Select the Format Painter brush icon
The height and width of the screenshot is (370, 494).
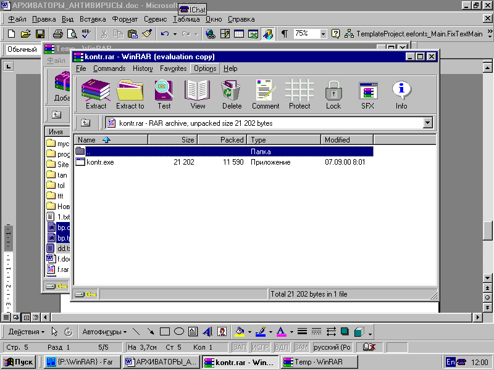(147, 34)
